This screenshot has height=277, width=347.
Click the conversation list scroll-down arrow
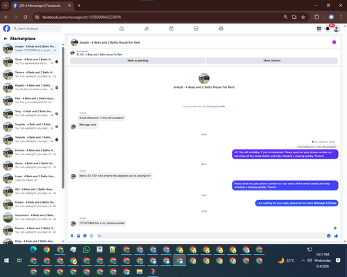pos(63,241)
